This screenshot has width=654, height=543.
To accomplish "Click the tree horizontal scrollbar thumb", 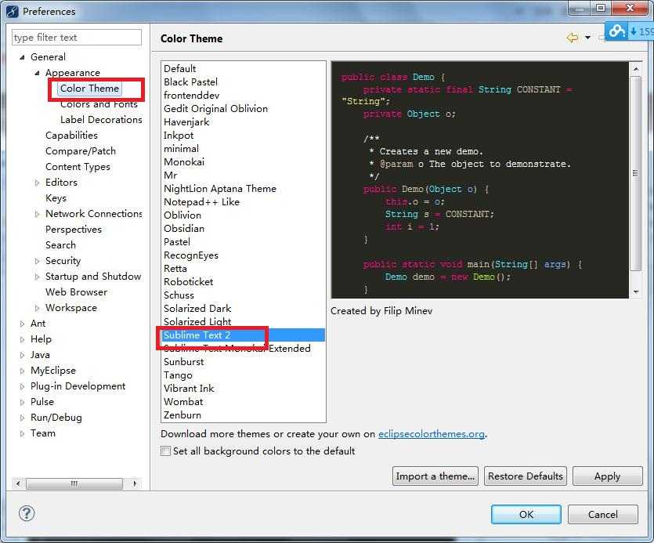I will point(74,483).
